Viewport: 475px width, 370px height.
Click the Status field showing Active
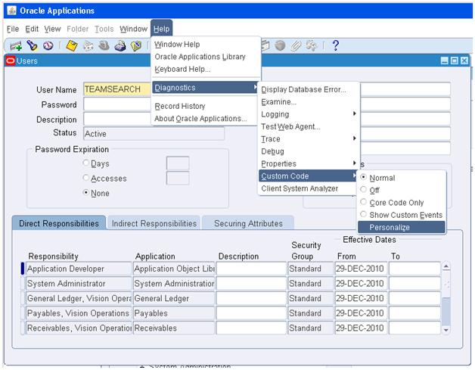(x=154, y=134)
